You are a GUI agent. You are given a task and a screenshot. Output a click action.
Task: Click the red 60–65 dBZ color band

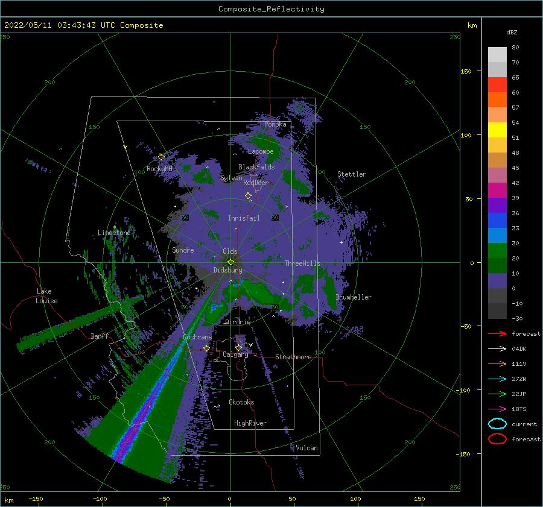tap(497, 85)
